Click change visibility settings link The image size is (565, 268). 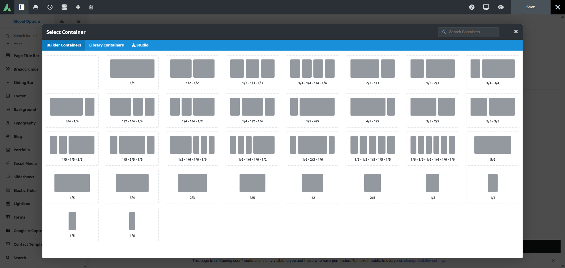click(424, 261)
